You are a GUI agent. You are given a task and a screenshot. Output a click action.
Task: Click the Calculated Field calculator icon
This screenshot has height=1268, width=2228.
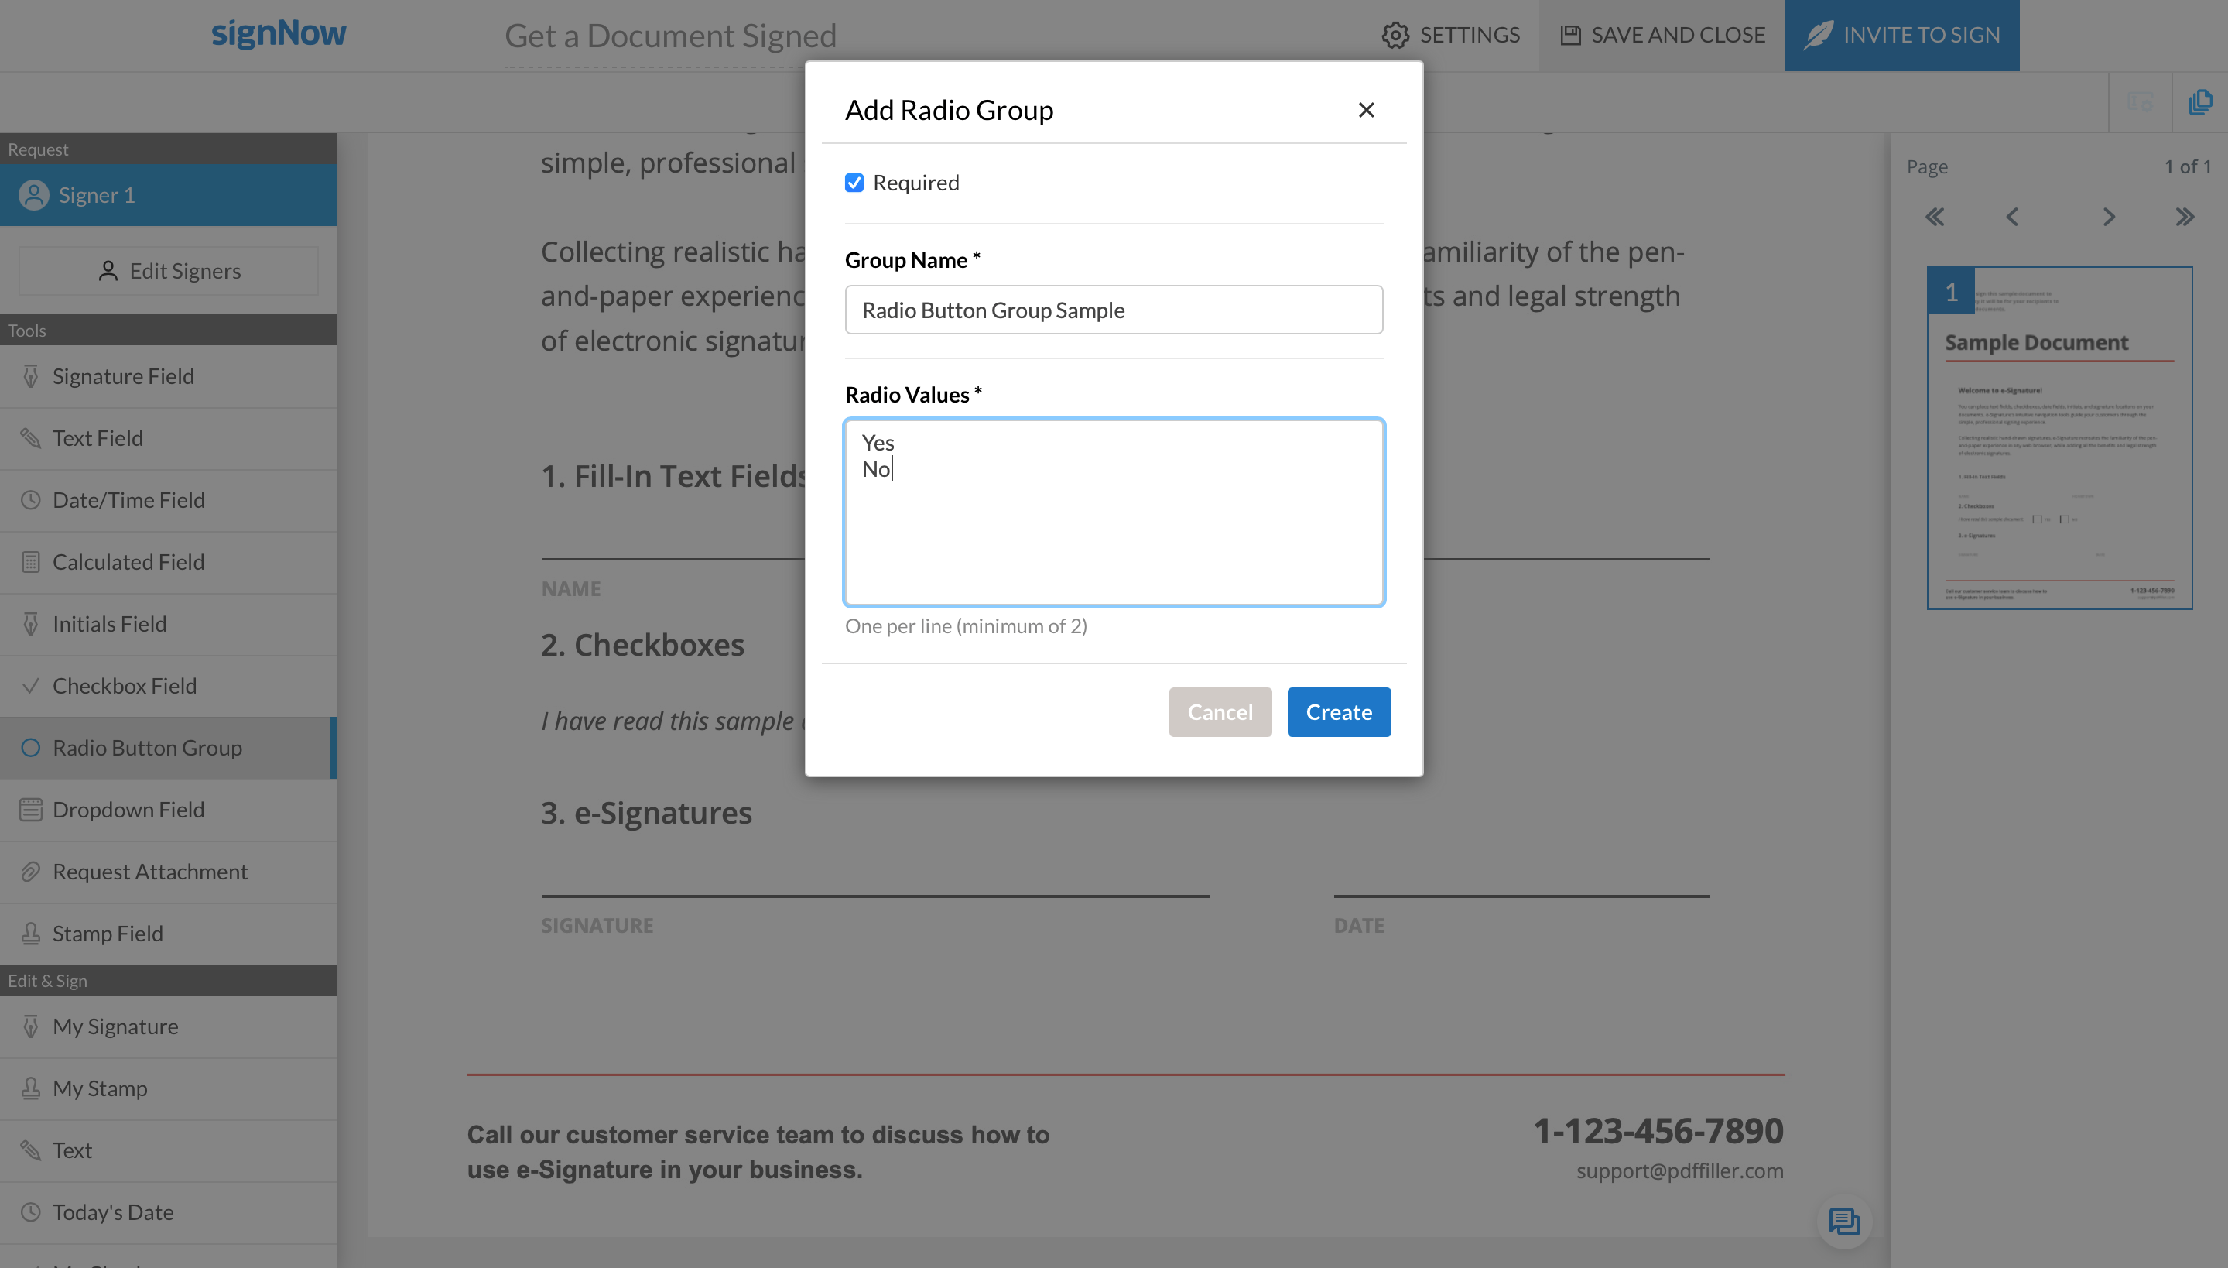(30, 562)
